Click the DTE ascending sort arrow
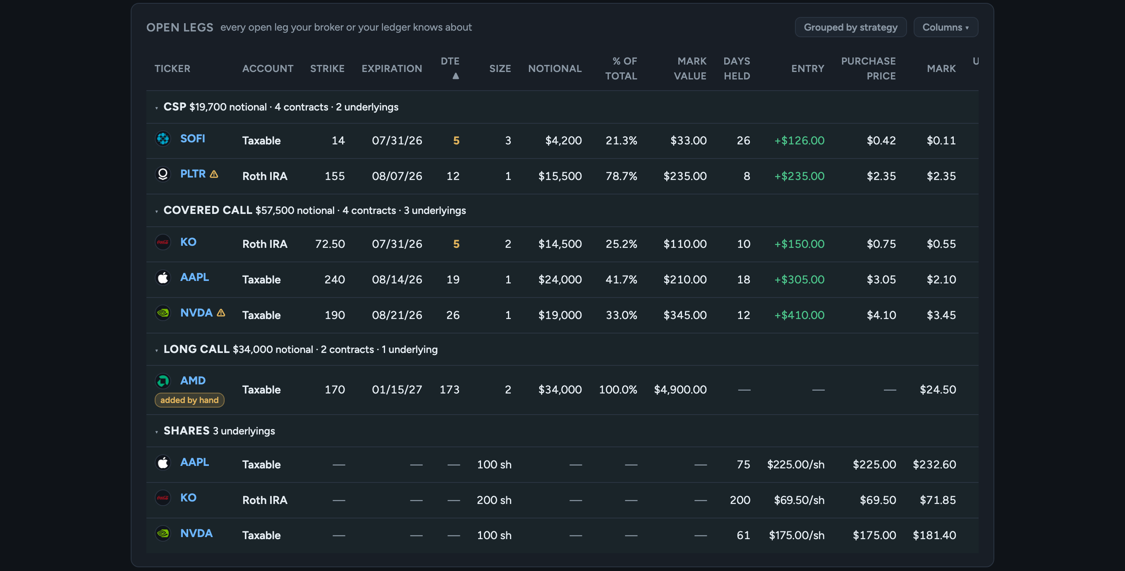The image size is (1125, 571). click(455, 76)
